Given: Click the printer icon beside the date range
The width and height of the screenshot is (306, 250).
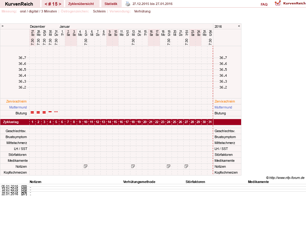Looking at the screenshot, I should click(128, 4).
